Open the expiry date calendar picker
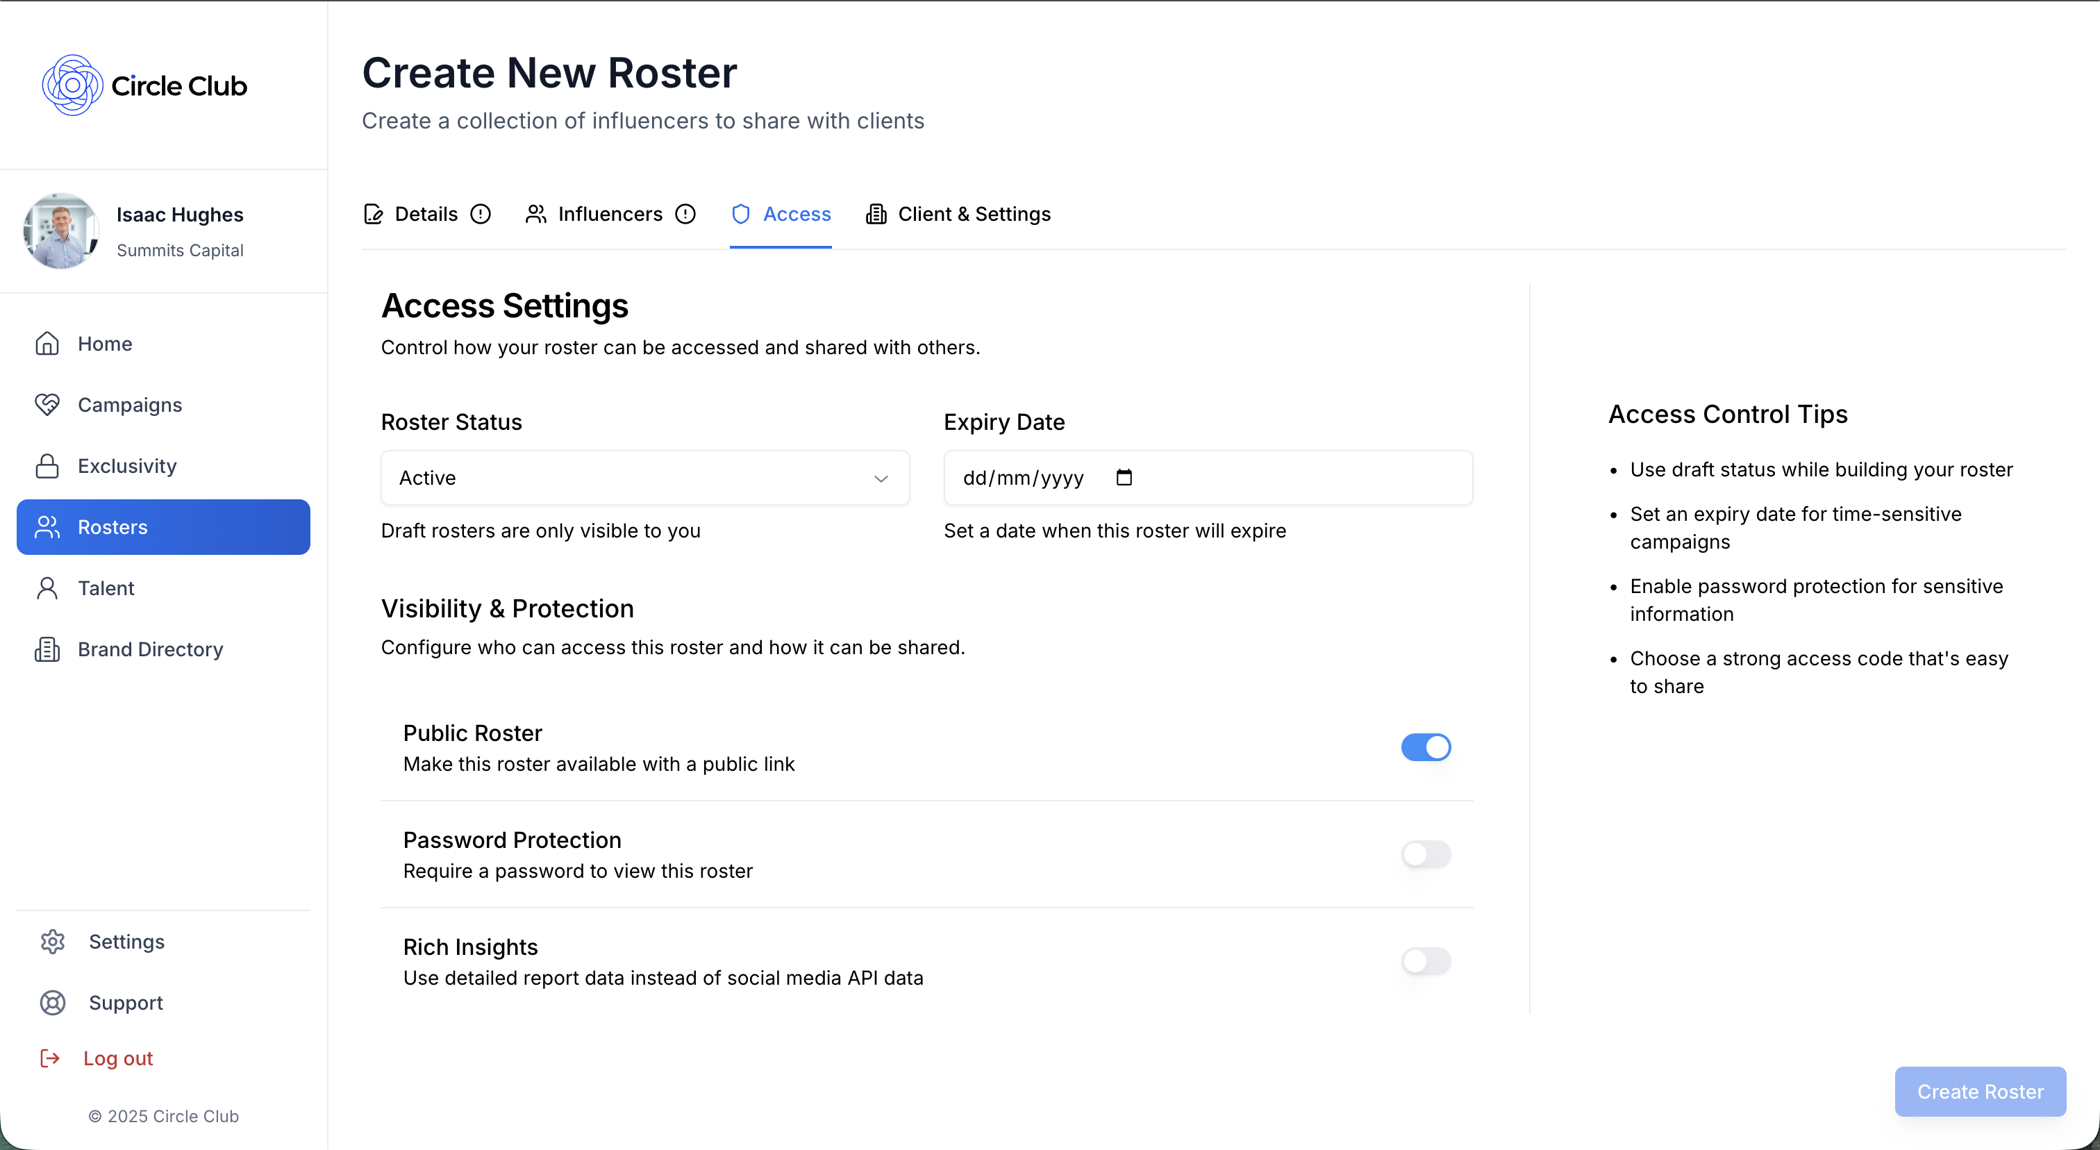The width and height of the screenshot is (2100, 1150). coord(1124,478)
